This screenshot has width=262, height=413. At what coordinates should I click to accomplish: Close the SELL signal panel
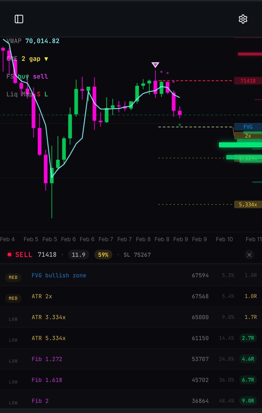[249, 255]
